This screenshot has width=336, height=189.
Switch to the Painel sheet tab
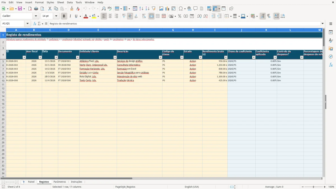click(x=31, y=182)
